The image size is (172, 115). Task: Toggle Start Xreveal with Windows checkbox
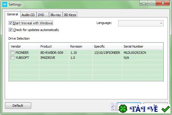click(x=10, y=23)
